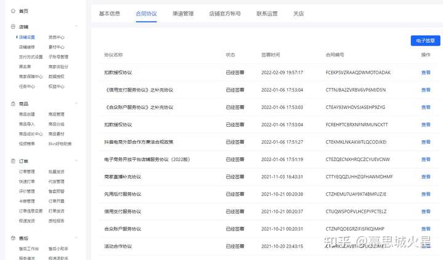The width and height of the screenshot is (443, 260).
Task: Open the 关店 tab
Action: [298, 14]
